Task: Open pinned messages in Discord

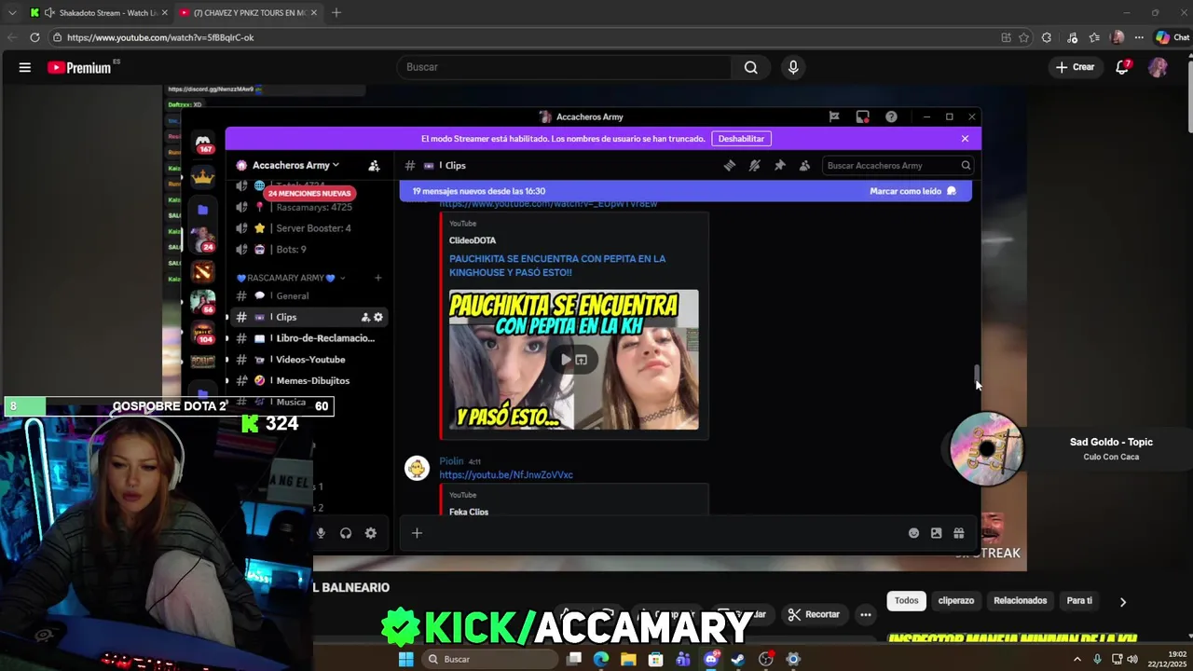Action: coord(780,165)
